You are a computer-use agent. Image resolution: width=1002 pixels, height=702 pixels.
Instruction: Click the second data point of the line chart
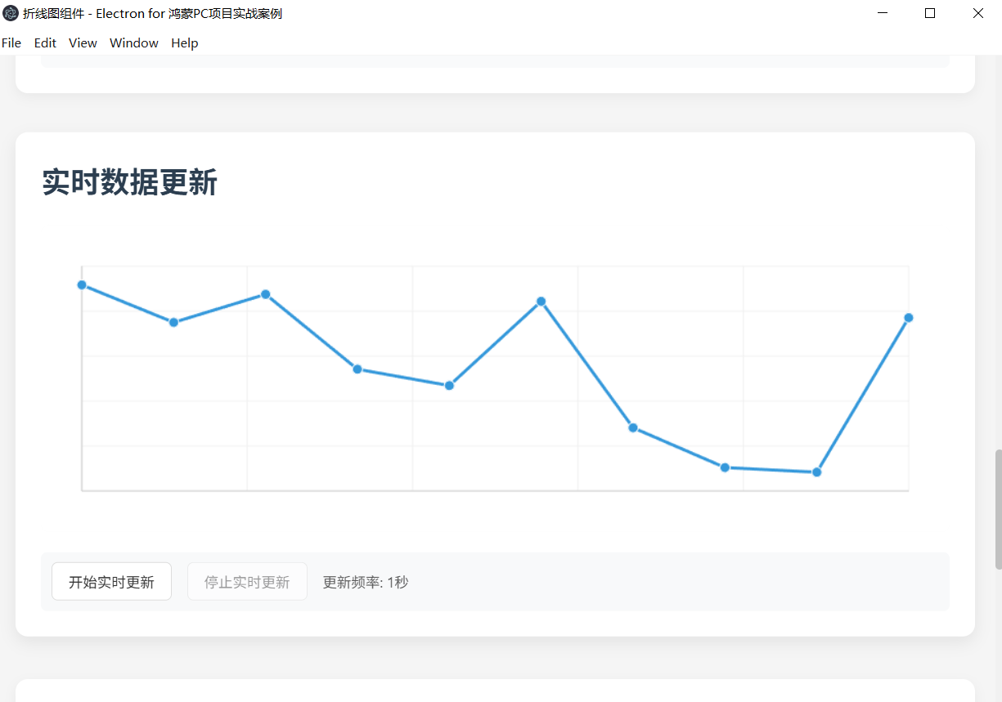(x=173, y=322)
